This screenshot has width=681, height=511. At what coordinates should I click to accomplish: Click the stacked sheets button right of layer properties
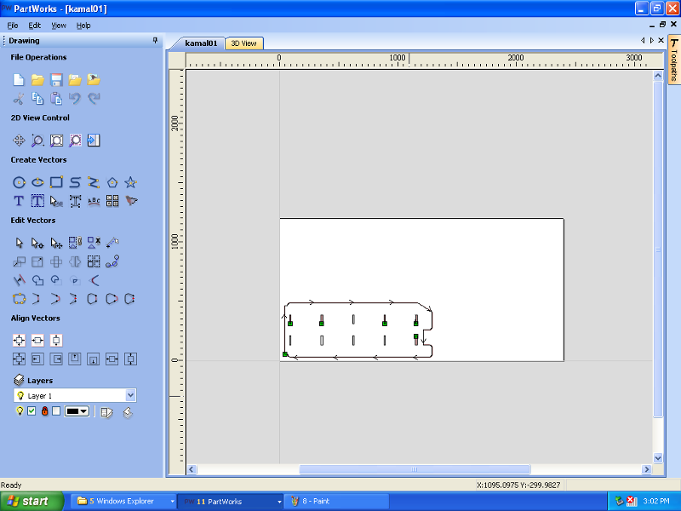127,412
